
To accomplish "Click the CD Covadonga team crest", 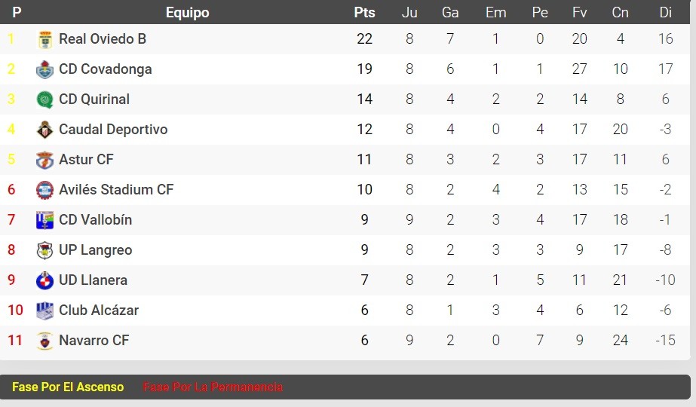I will tap(44, 69).
